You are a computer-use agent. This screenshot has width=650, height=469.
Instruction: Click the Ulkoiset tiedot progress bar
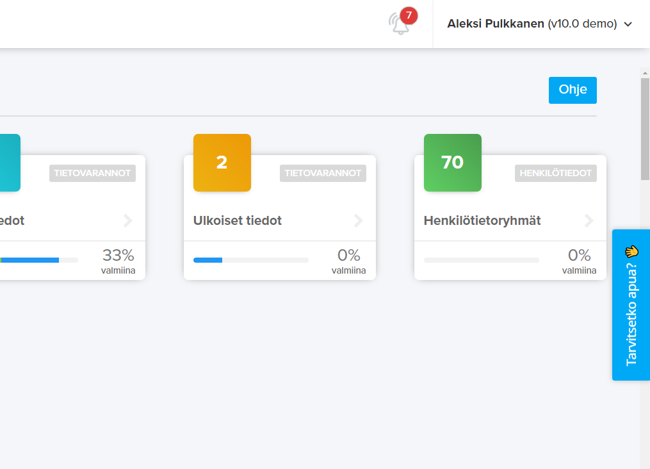[251, 260]
